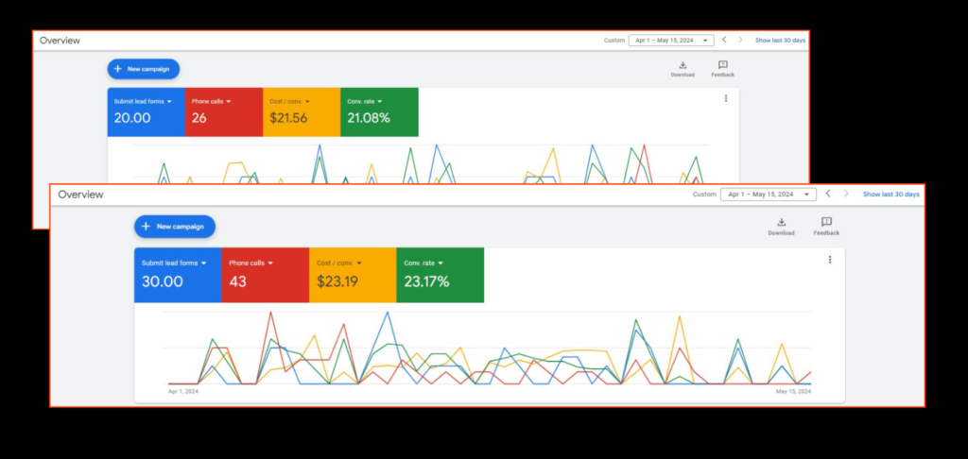Open custom date range selector in front panel
The height and width of the screenshot is (459, 968).
click(768, 195)
